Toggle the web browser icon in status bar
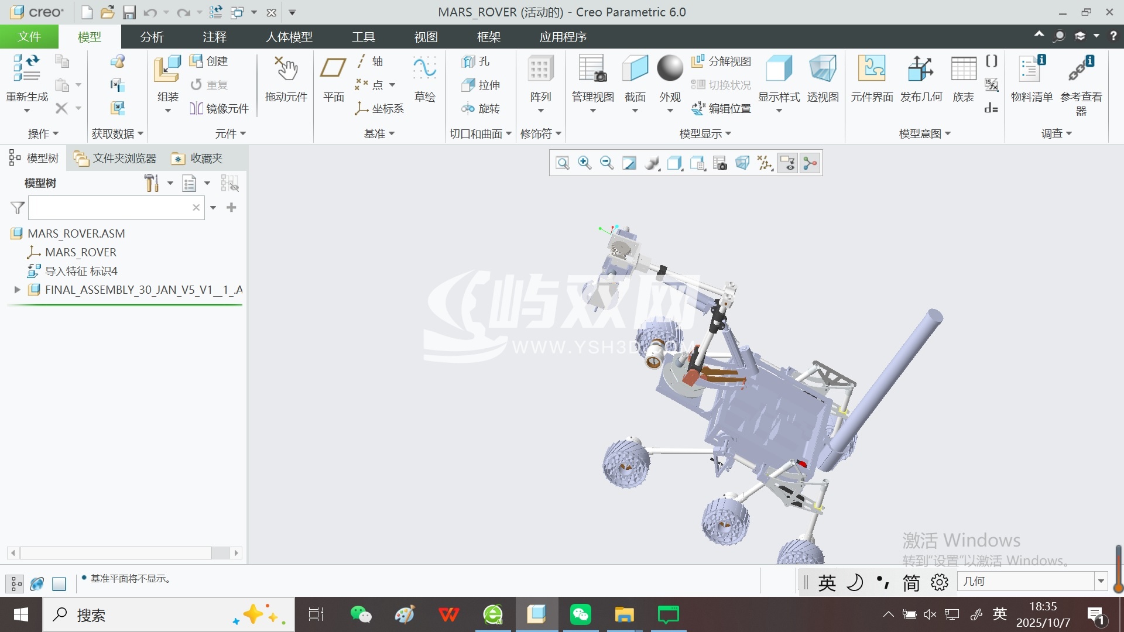This screenshot has height=632, width=1124. pos(37,583)
